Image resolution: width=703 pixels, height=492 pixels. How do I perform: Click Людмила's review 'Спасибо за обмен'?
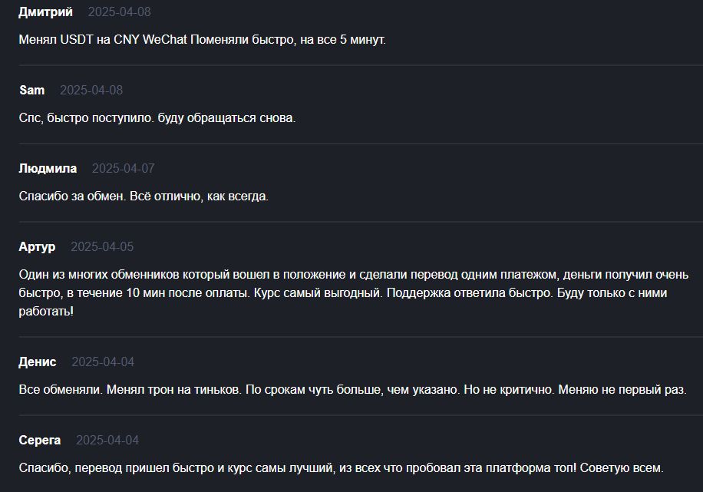[x=144, y=196]
